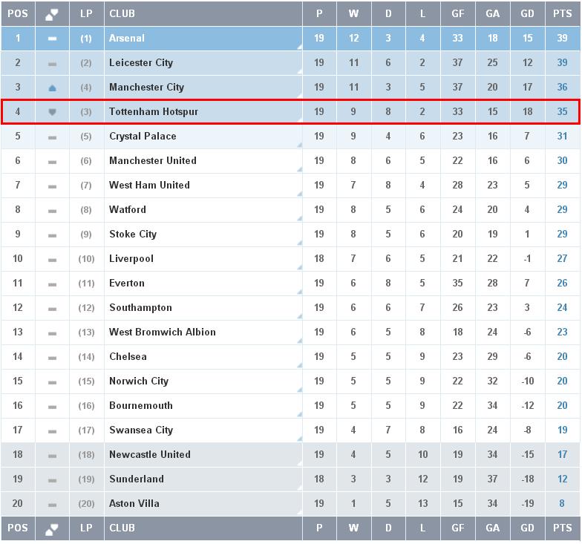
Task: Click the CLUB column header at top
Action: click(x=122, y=14)
